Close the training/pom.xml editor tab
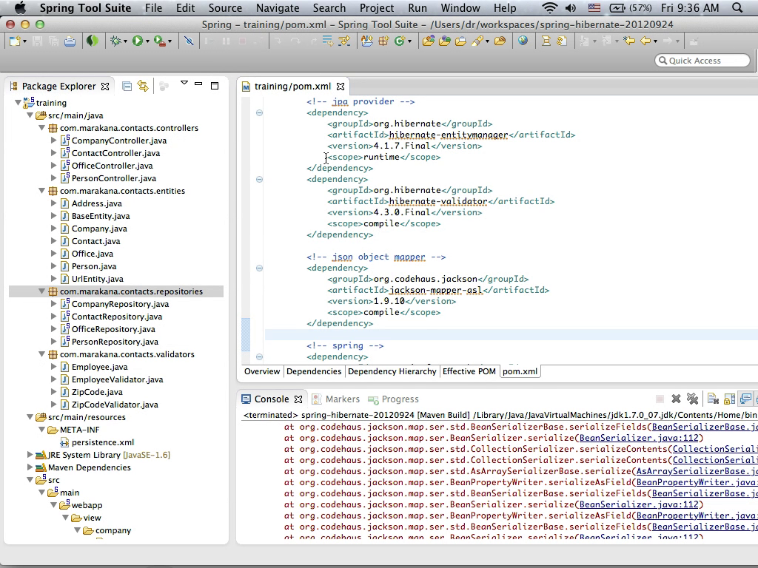Image resolution: width=758 pixels, height=568 pixels. pos(341,87)
